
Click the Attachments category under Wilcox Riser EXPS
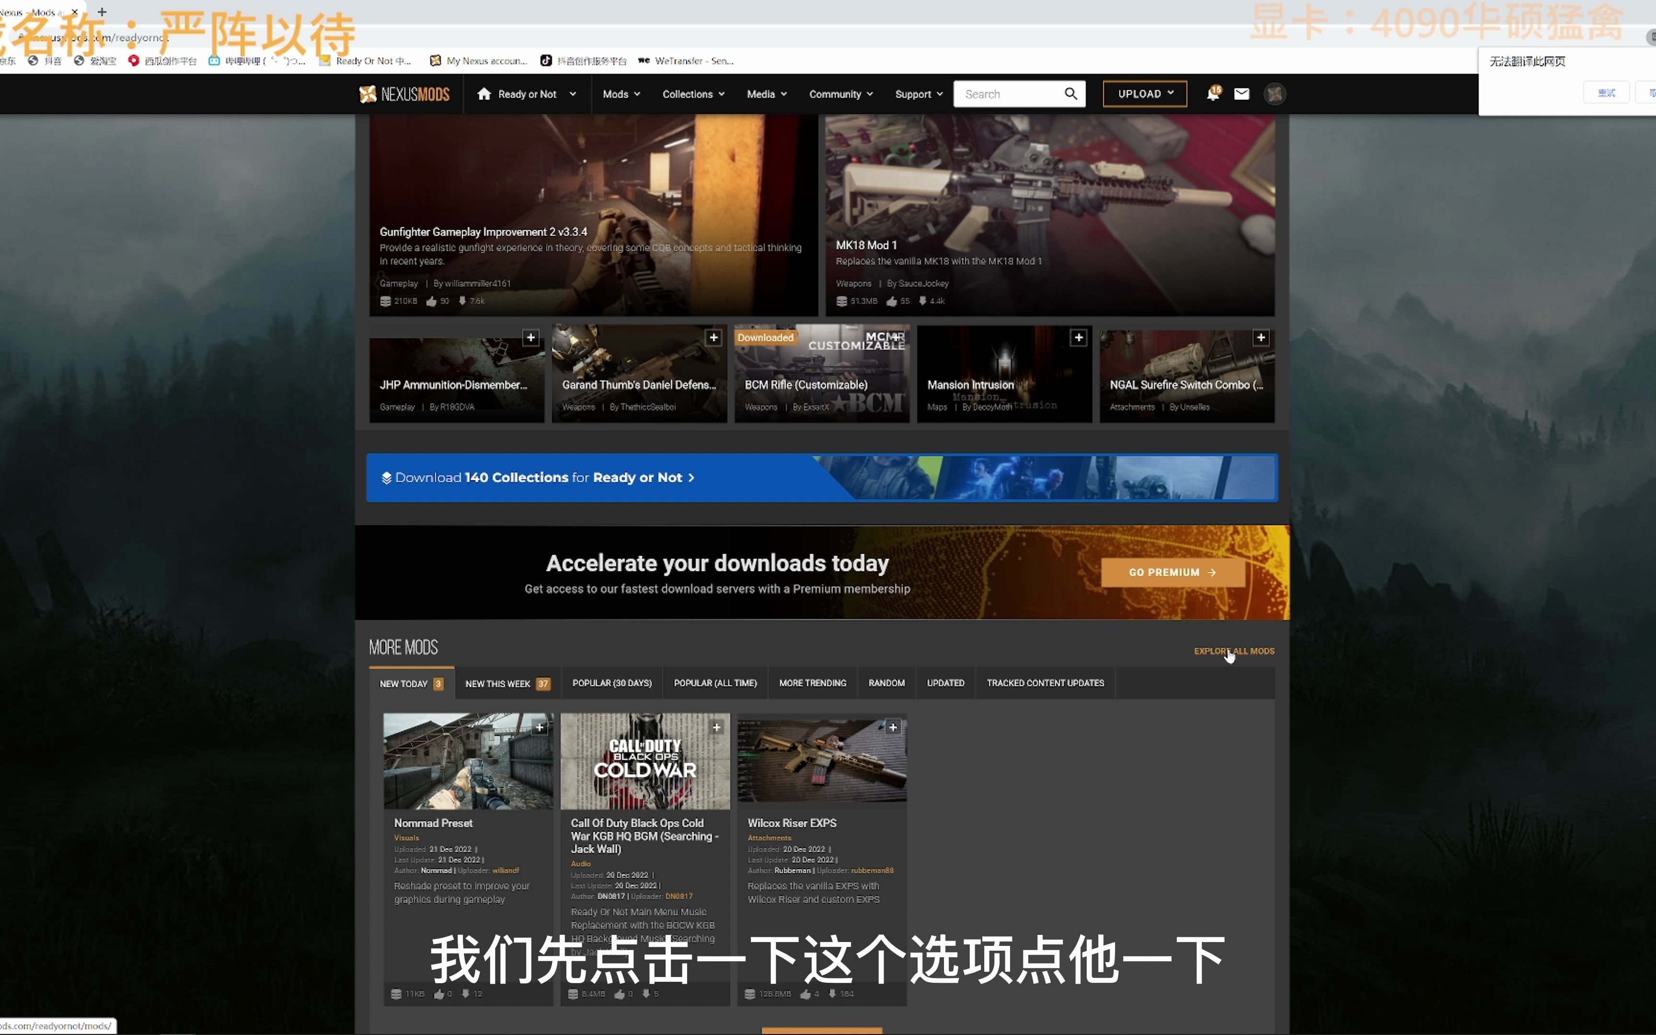point(769,838)
